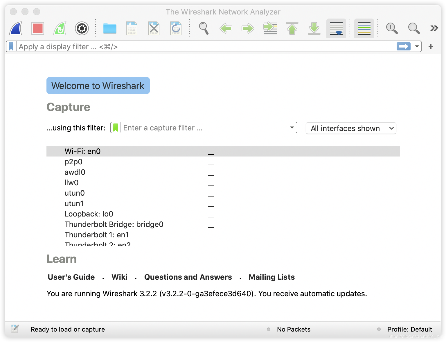Click Profile: Default in status bar

(x=409, y=329)
